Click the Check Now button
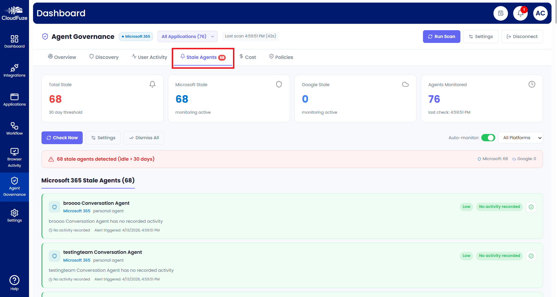The width and height of the screenshot is (557, 297). click(62, 138)
